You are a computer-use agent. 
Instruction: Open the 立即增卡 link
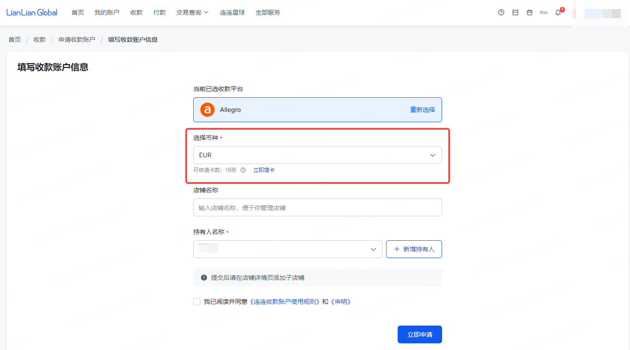pyautogui.click(x=264, y=170)
